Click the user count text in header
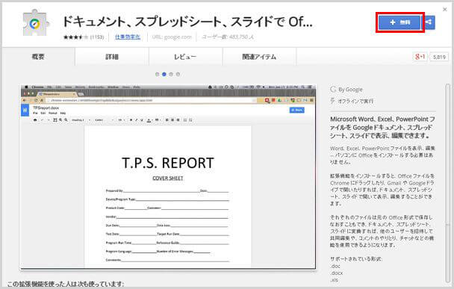 (228, 37)
